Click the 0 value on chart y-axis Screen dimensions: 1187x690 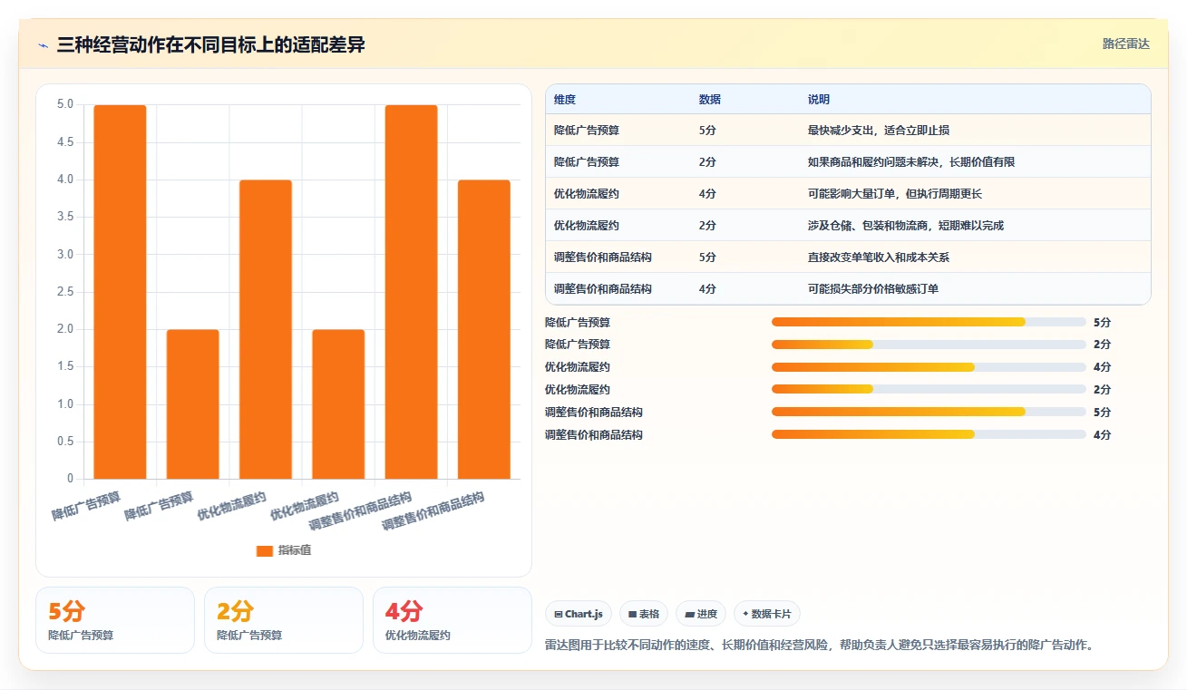(70, 479)
